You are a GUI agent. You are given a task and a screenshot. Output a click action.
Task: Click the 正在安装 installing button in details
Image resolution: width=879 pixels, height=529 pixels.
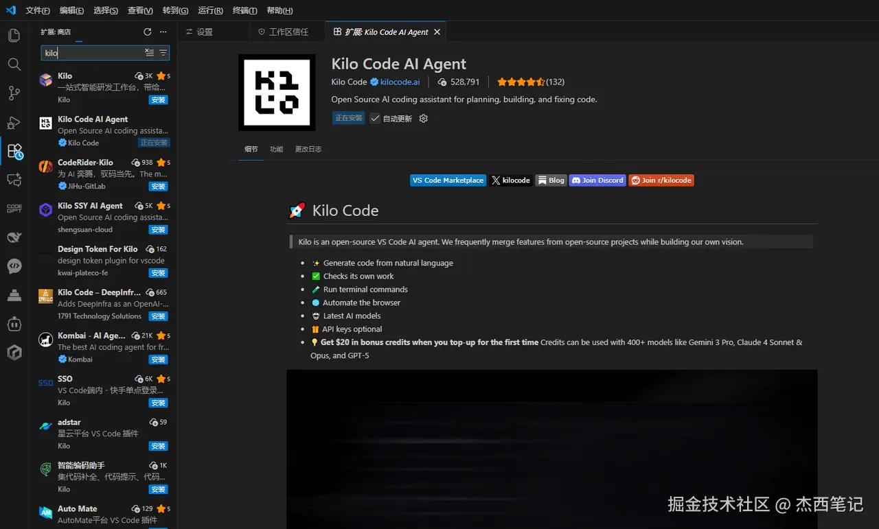(348, 118)
